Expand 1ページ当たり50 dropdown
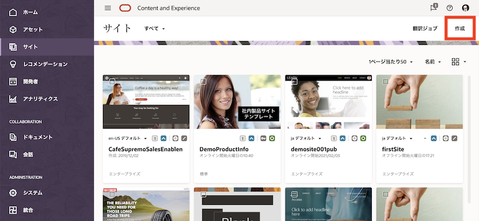The image size is (479, 221). (390, 62)
